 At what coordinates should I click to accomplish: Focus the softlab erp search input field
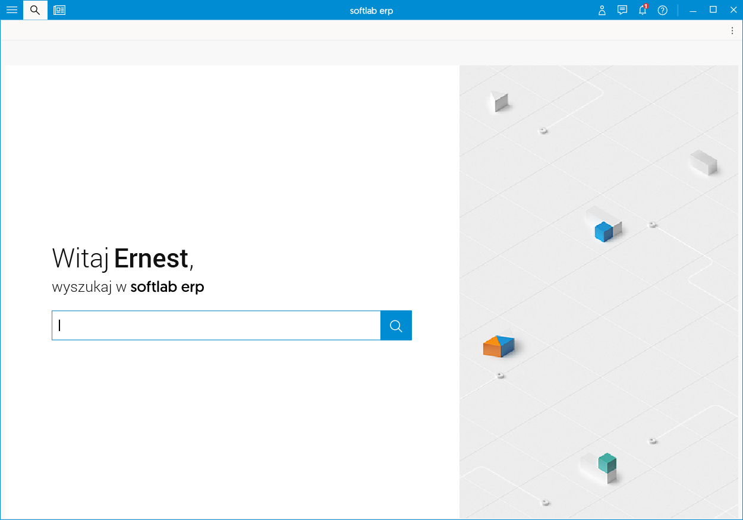click(x=216, y=326)
